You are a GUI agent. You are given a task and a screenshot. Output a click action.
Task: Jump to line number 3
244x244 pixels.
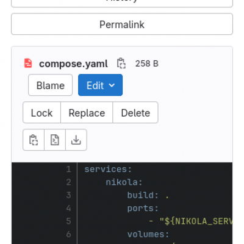(69, 195)
